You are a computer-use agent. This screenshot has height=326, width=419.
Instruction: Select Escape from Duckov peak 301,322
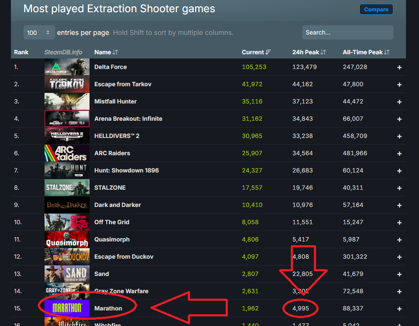(355, 257)
